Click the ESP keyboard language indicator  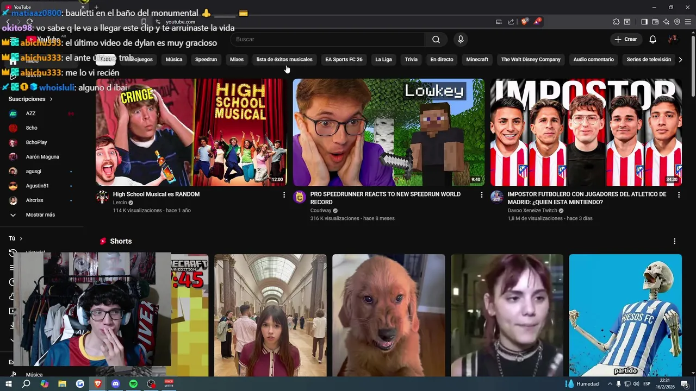[x=647, y=384]
